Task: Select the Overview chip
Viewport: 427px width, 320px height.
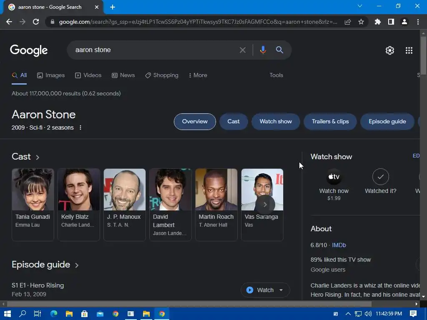Action: coord(195,122)
